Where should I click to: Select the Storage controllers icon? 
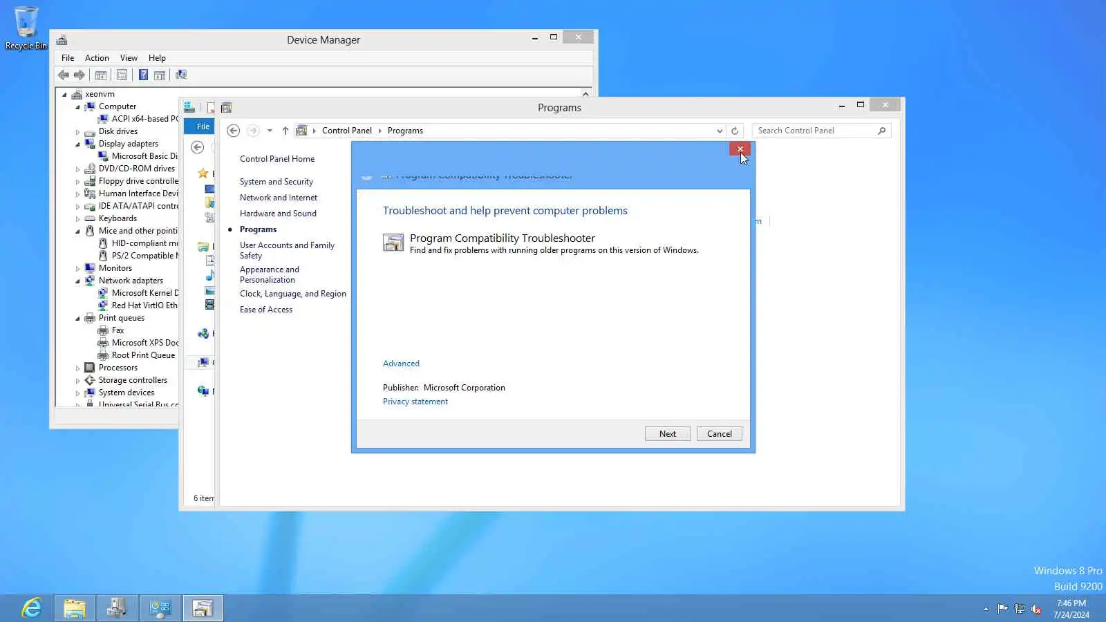click(90, 380)
